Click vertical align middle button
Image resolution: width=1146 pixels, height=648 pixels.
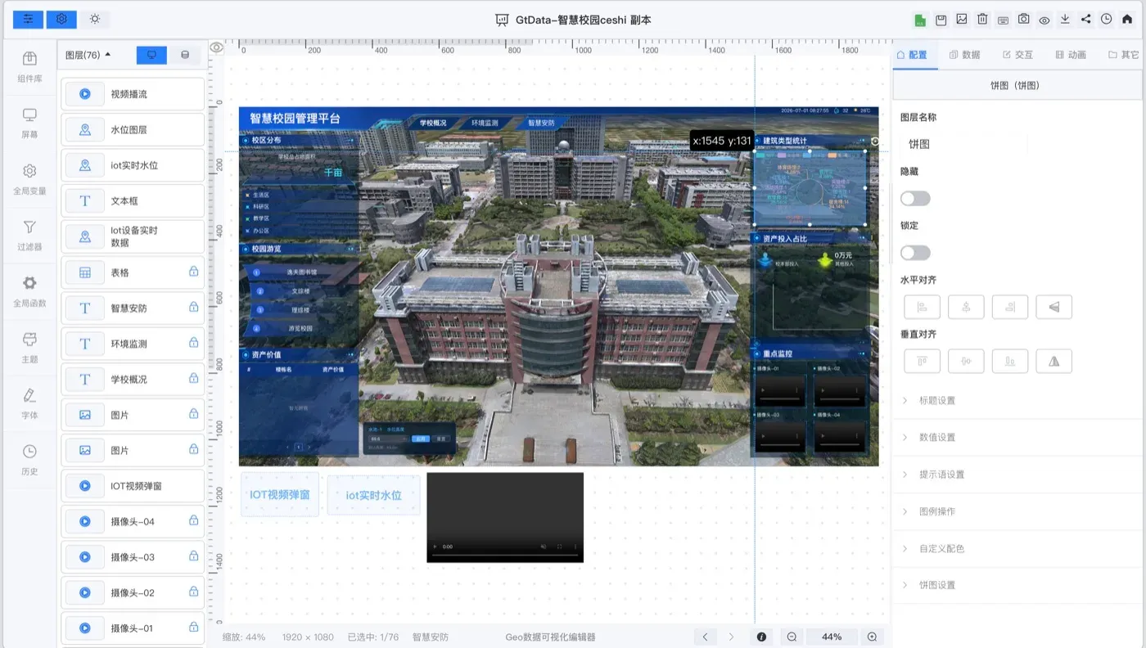point(966,361)
